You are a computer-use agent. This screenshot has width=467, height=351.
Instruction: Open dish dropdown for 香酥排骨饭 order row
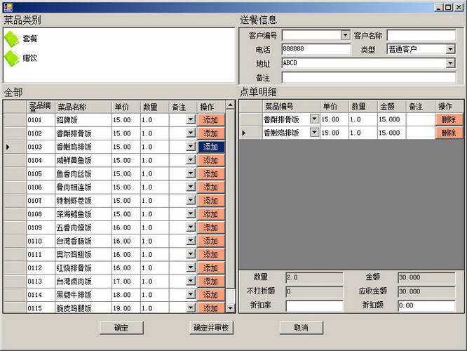[x=314, y=119]
